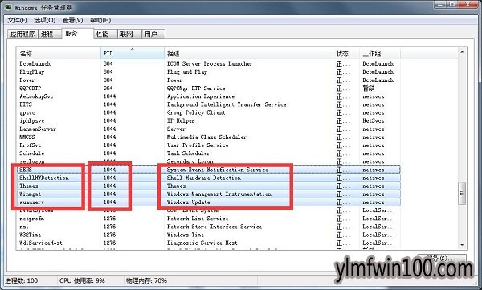Image resolution: width=482 pixels, height=290 pixels.
Task: Select the ShellHWDetection service row
Action: tap(208, 178)
